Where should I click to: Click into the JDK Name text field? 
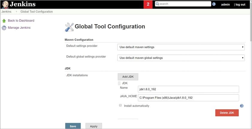point(188,89)
